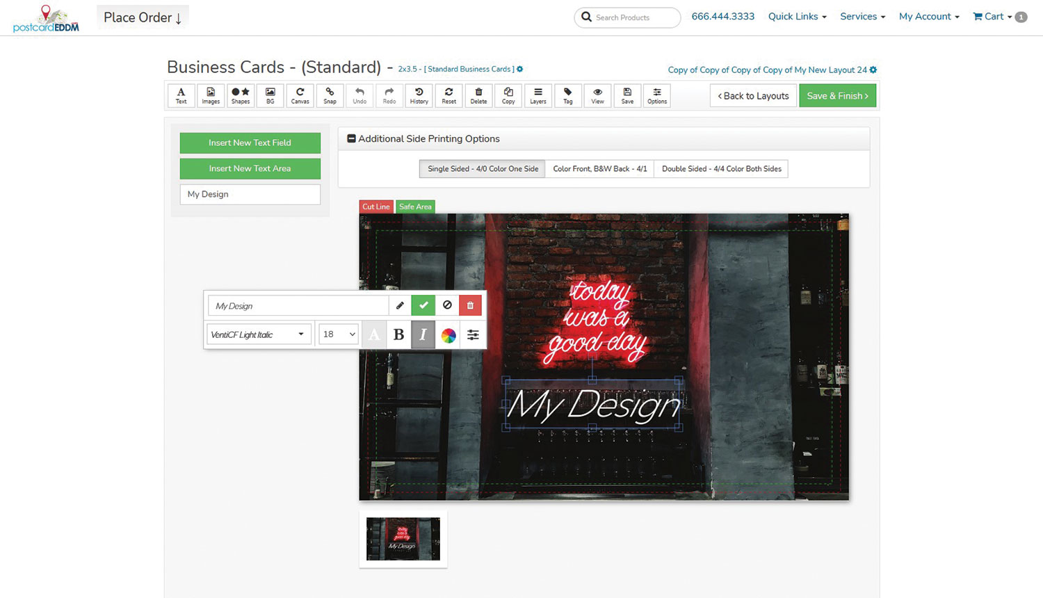Image resolution: width=1043 pixels, height=598 pixels.
Task: Click the BG background tool
Action: (270, 95)
